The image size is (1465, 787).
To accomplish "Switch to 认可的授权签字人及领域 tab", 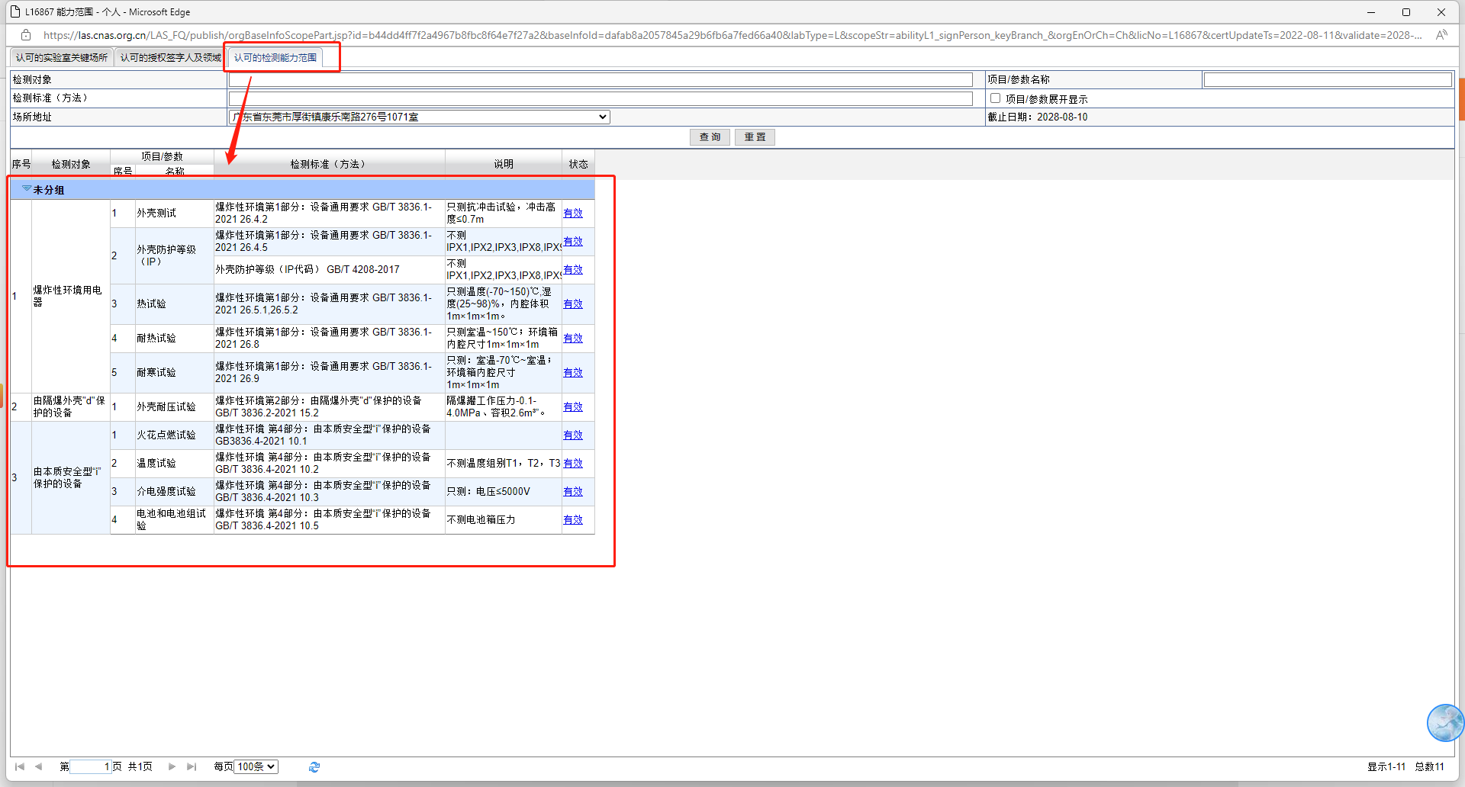I will coord(170,58).
